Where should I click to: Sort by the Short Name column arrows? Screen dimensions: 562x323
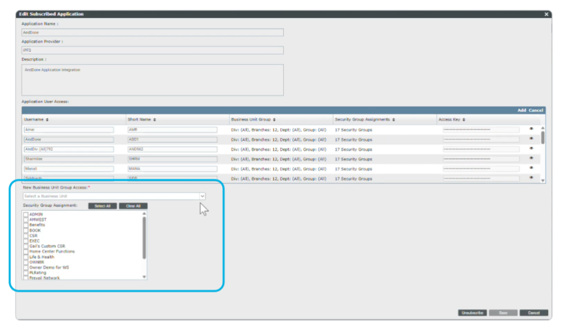click(155, 119)
